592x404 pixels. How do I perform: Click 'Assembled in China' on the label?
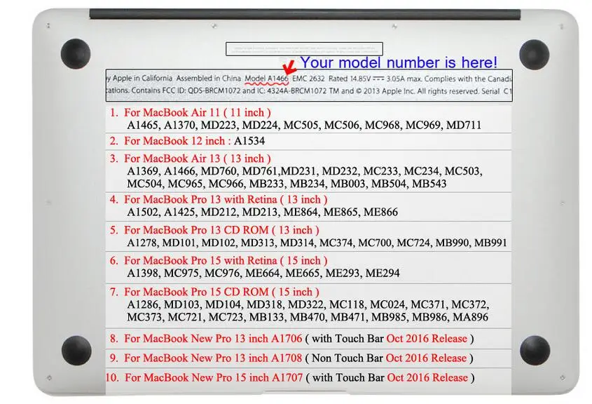[x=208, y=79]
